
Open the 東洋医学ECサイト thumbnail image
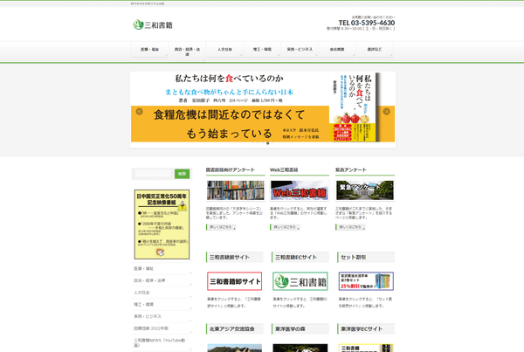point(366,348)
